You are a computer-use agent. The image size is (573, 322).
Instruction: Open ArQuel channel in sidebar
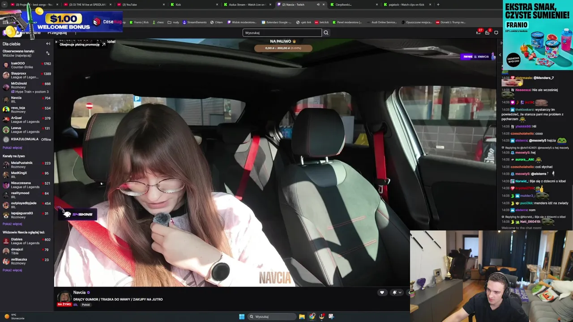[x=26, y=120]
